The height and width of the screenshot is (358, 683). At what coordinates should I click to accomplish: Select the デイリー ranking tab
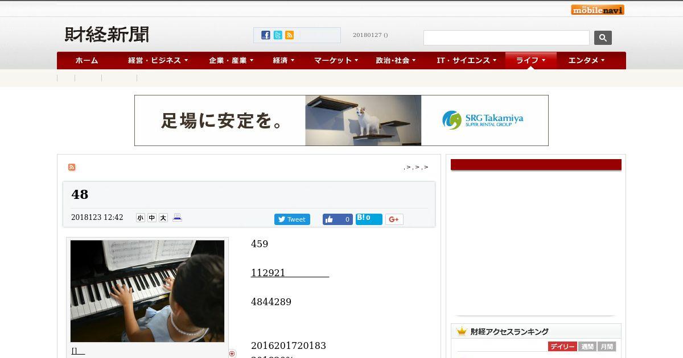click(562, 347)
